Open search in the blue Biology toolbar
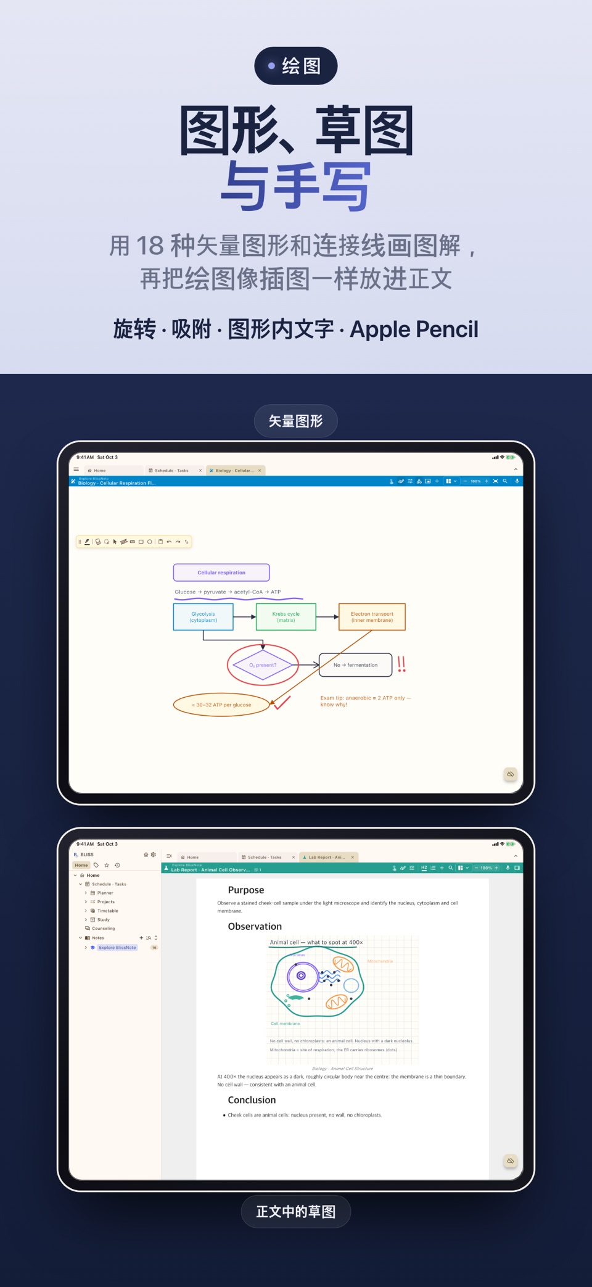This screenshot has height=1287, width=592. (x=505, y=481)
